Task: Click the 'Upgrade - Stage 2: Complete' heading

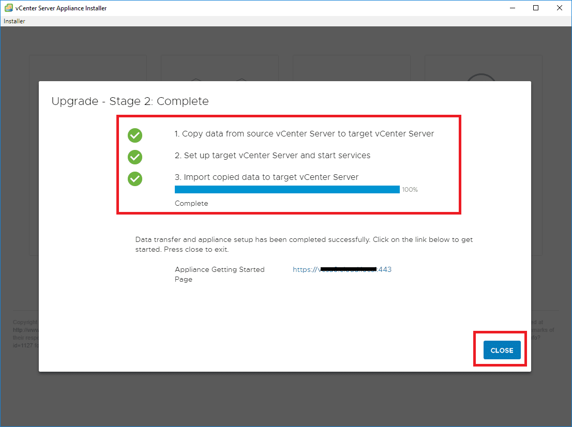Action: [130, 101]
